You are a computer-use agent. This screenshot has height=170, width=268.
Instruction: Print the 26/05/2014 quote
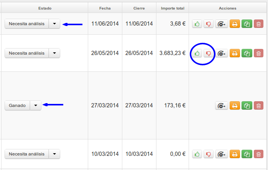235,53
